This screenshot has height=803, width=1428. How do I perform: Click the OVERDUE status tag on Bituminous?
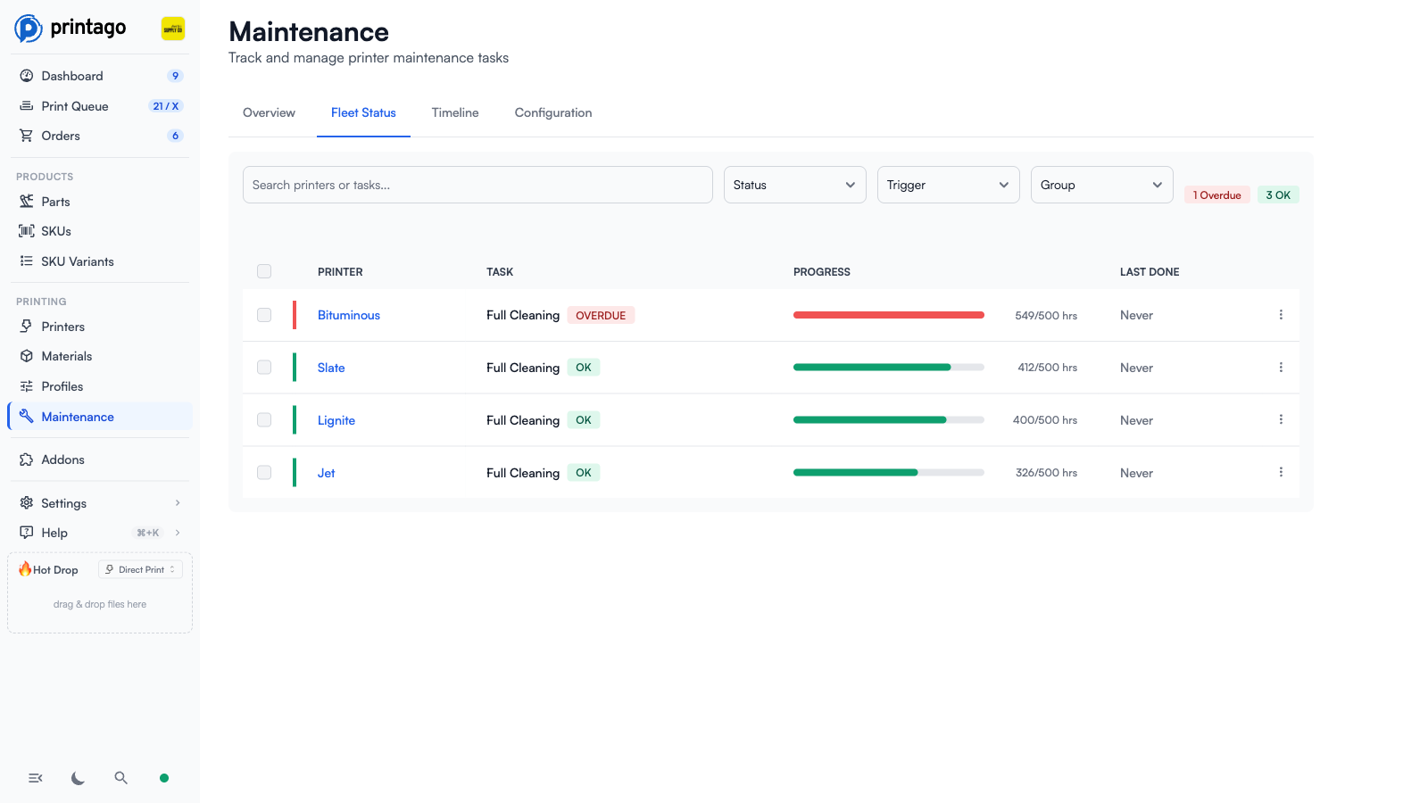(601, 315)
